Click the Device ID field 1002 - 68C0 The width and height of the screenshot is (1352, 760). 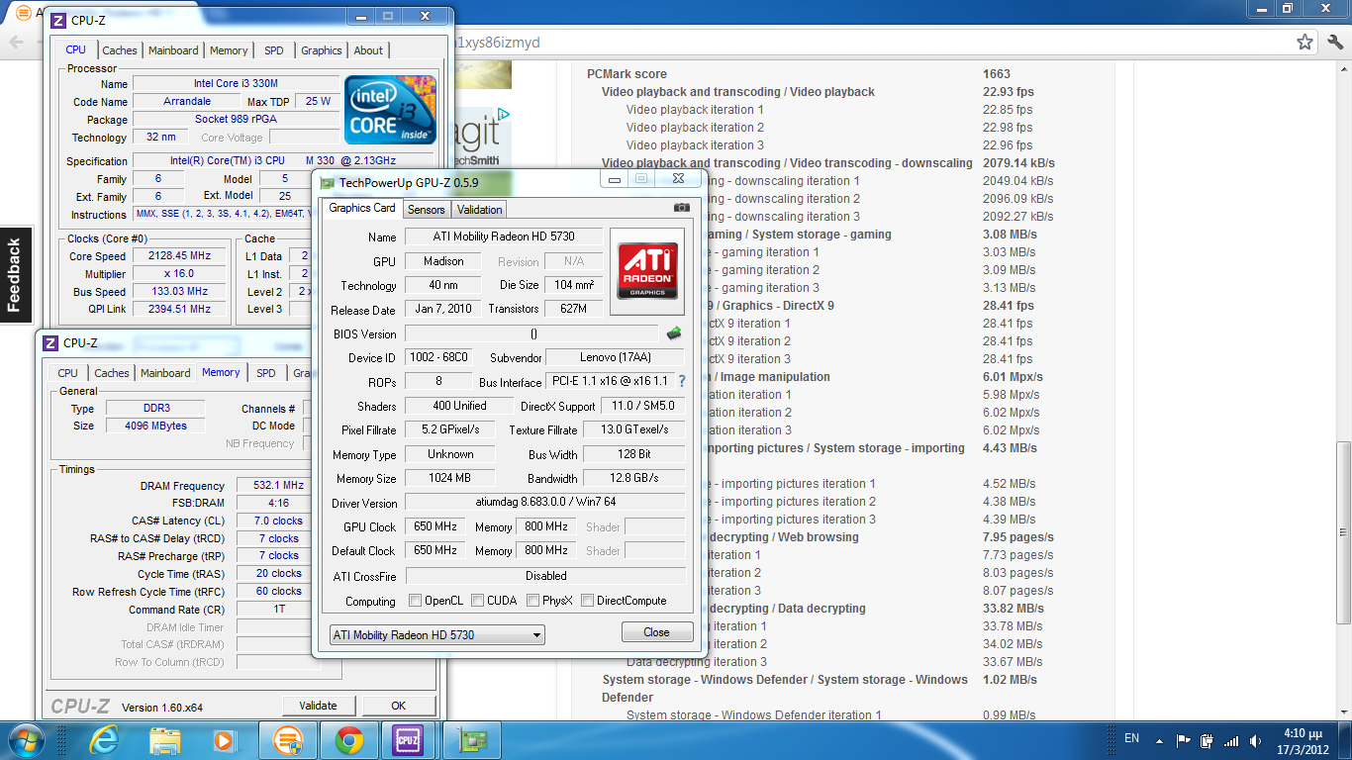tap(436, 357)
